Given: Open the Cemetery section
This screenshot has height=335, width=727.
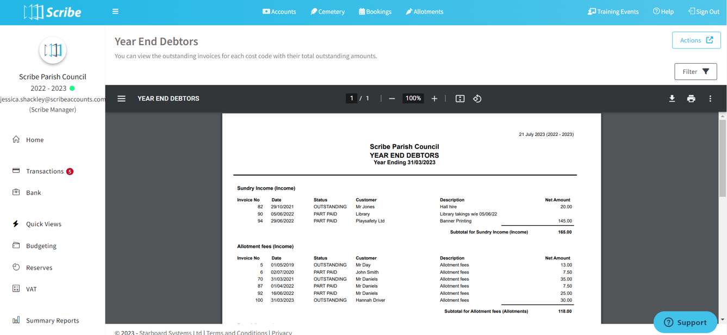Looking at the screenshot, I should [x=327, y=11].
